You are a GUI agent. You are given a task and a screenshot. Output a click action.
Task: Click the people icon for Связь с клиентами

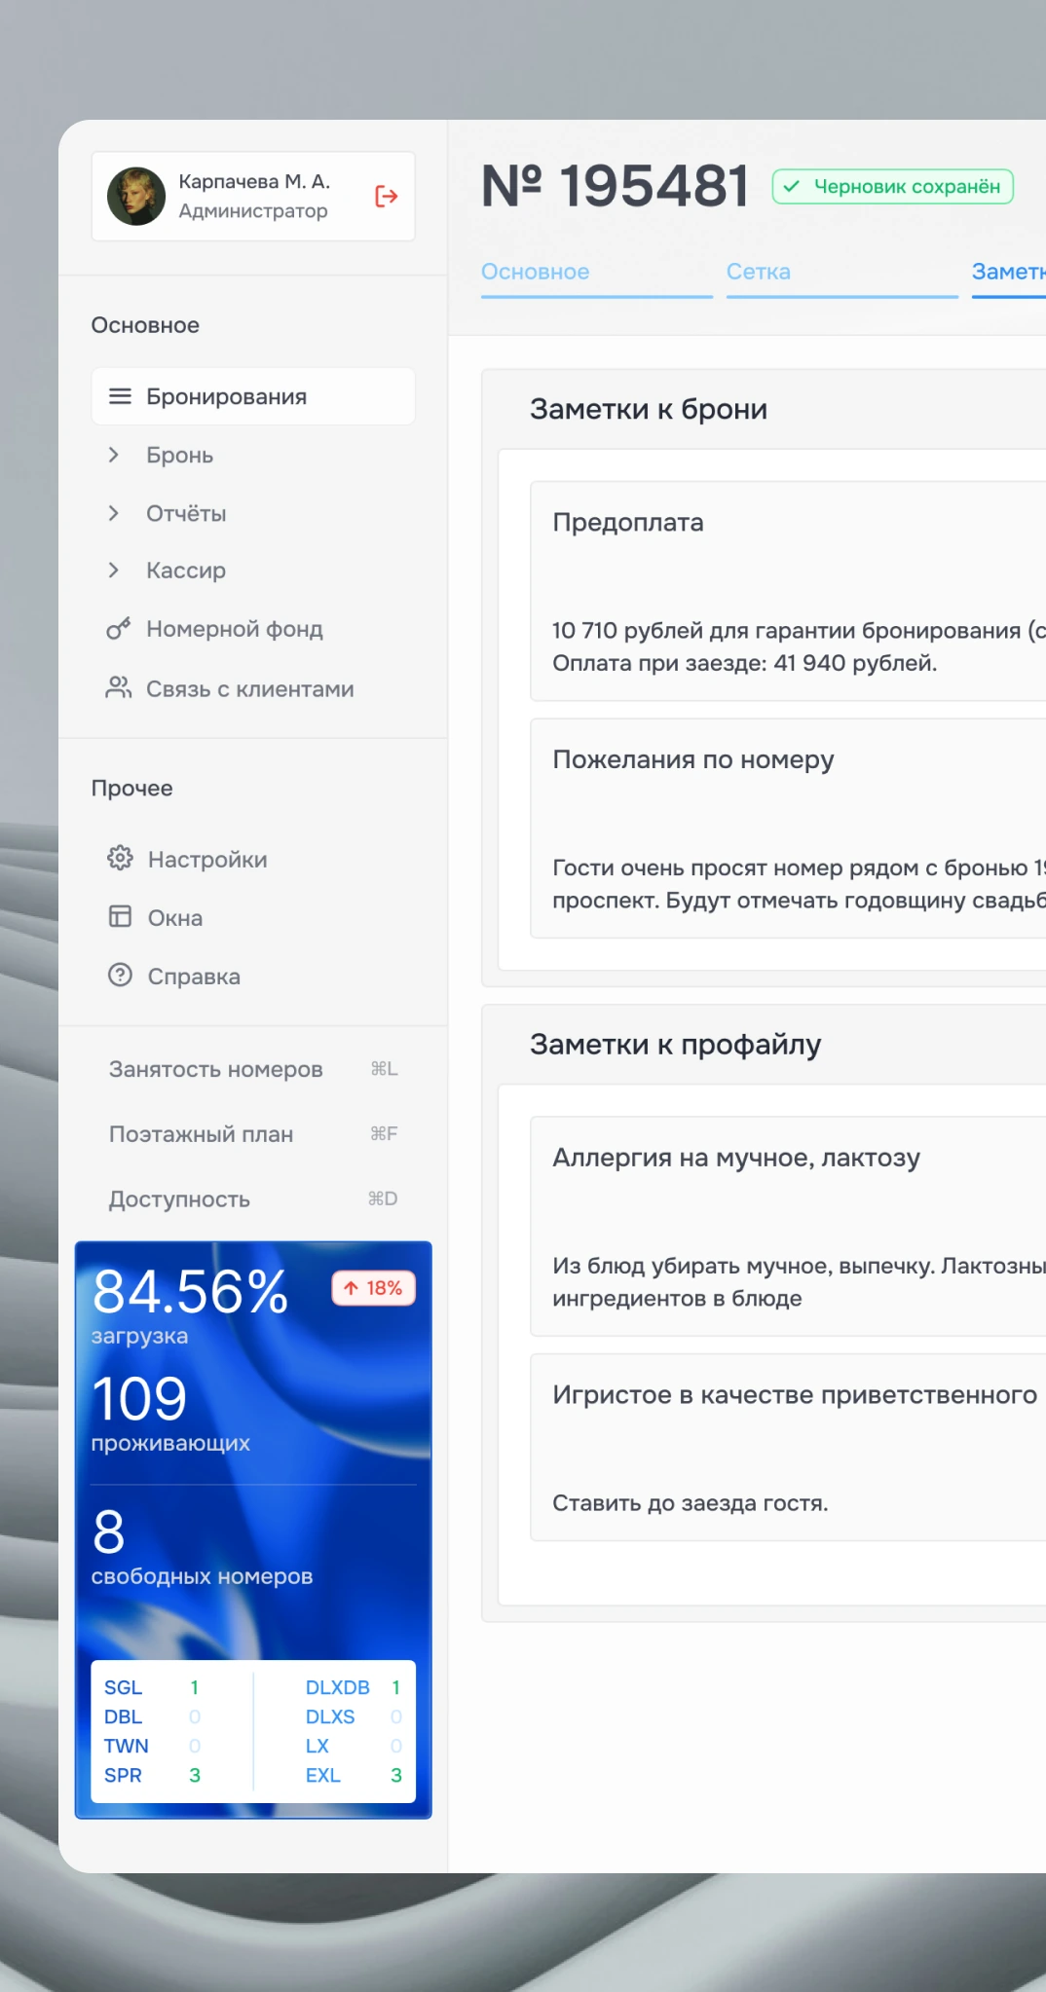[x=119, y=688]
